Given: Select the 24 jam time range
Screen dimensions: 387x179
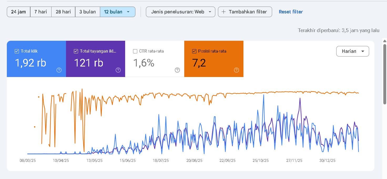Looking at the screenshot, I should point(18,12).
